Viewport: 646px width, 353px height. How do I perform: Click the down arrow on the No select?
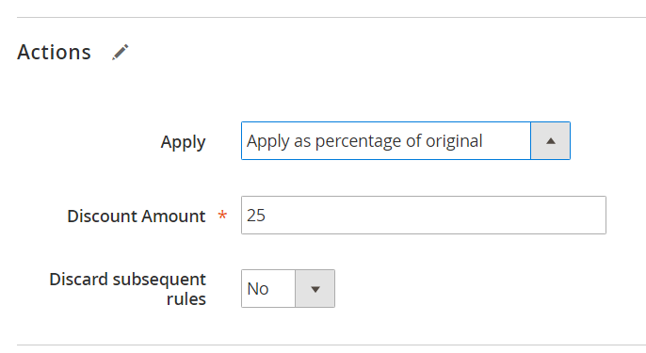point(315,289)
